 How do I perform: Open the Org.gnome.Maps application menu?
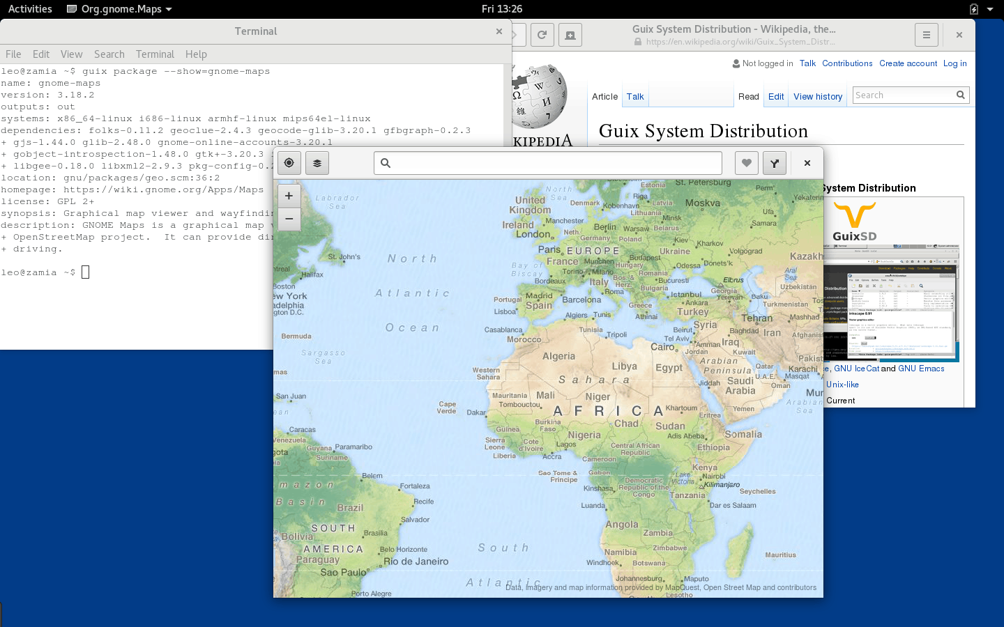click(119, 9)
